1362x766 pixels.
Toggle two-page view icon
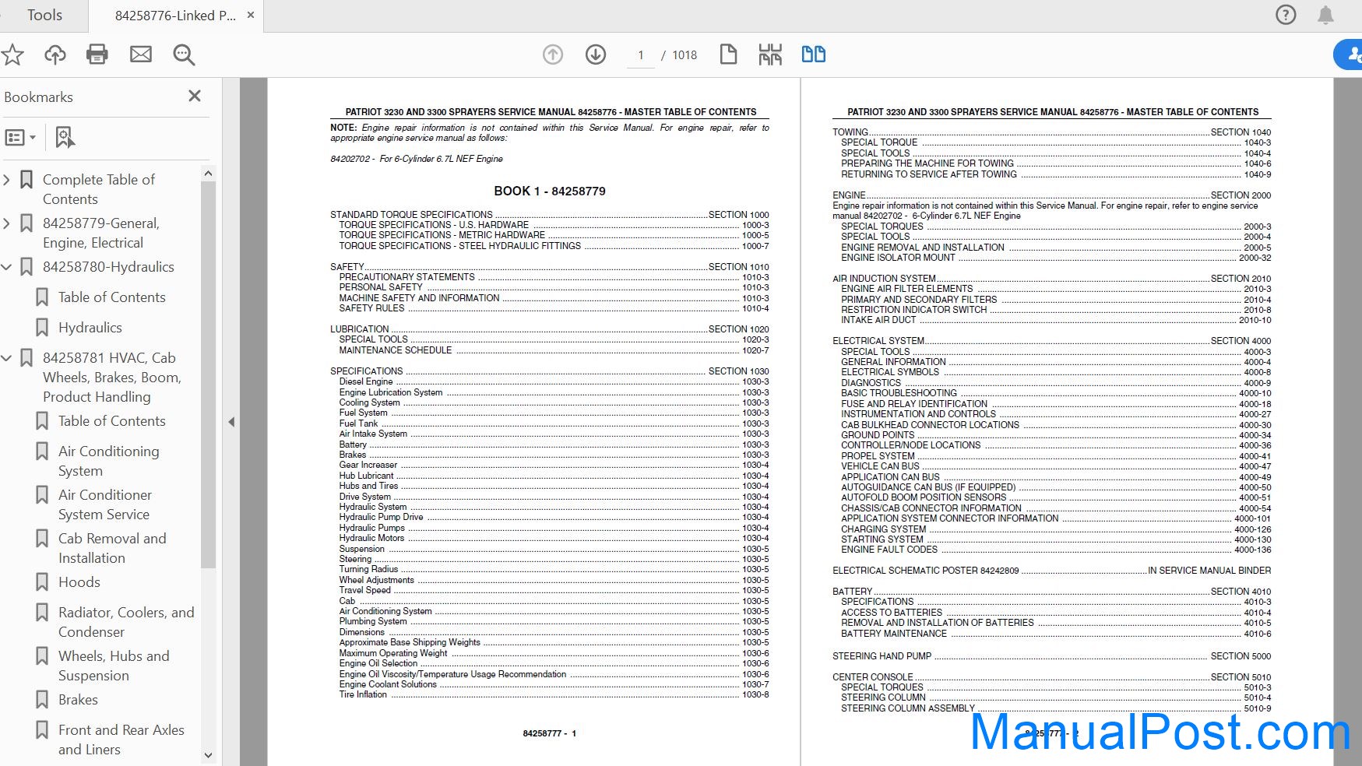[x=814, y=54]
